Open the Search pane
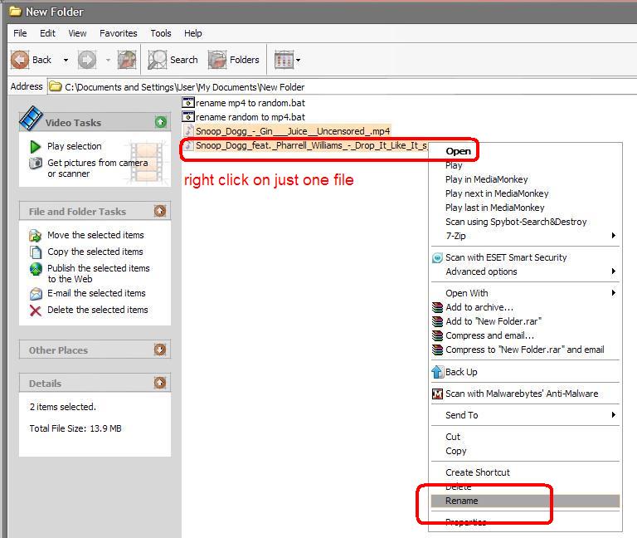637x538 pixels. pos(173,60)
